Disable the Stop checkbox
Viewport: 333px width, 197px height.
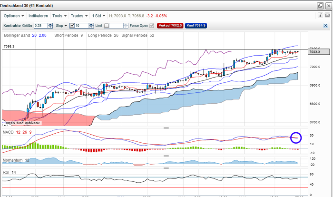click(72, 26)
